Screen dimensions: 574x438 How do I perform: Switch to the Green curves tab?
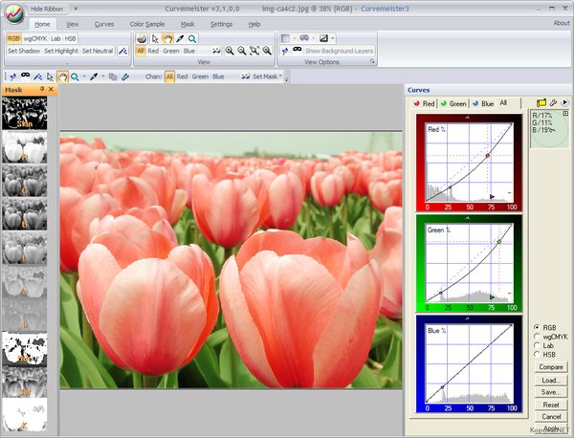point(455,102)
